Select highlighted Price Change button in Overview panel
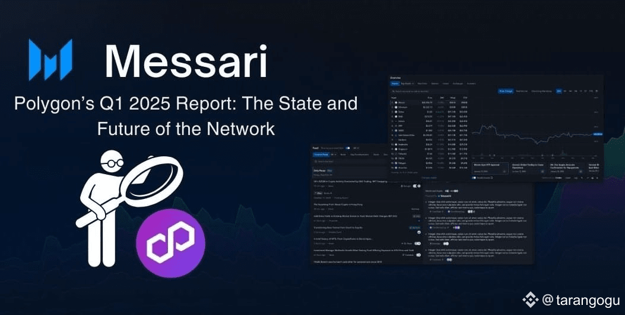This screenshot has width=625, height=315. (x=505, y=91)
